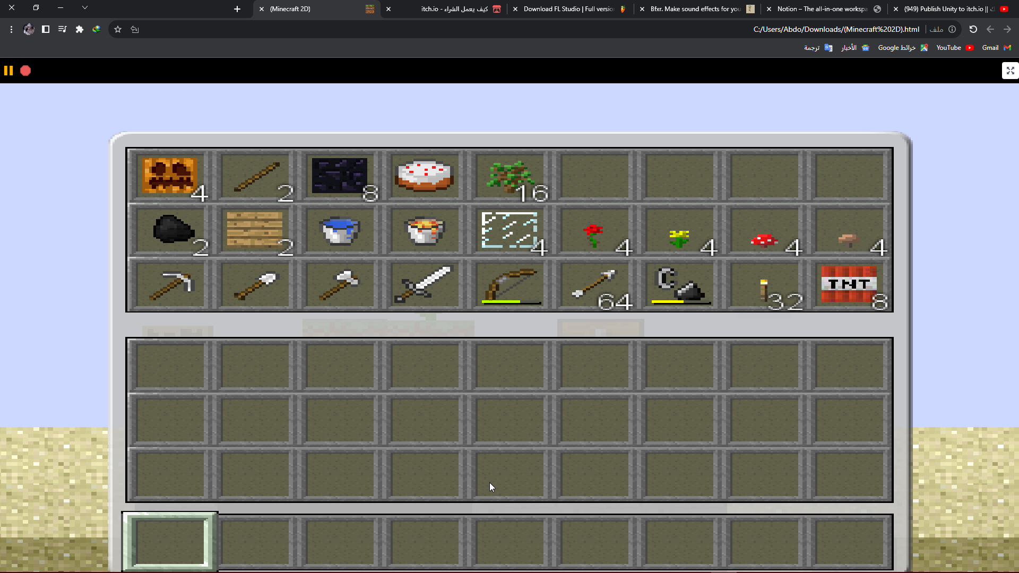The height and width of the screenshot is (573, 1019).
Task: Reload the page
Action: 973,30
